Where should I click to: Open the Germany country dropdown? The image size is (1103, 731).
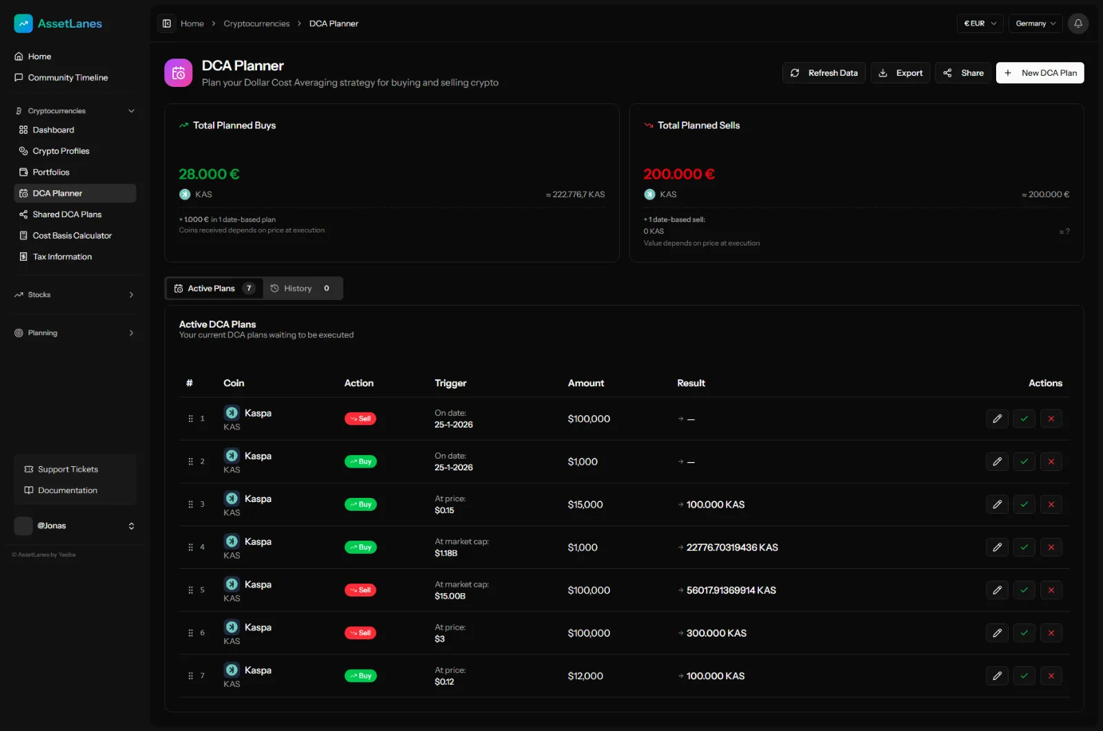(x=1035, y=23)
